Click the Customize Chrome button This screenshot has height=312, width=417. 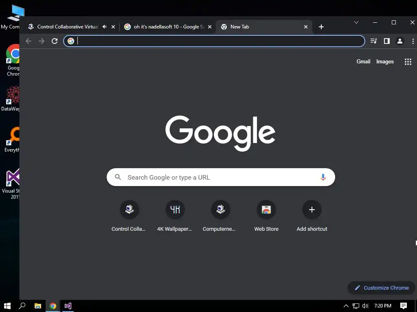click(381, 288)
